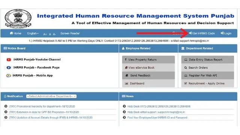Click the Notification bell icon

pyautogui.click(x=5, y=96)
